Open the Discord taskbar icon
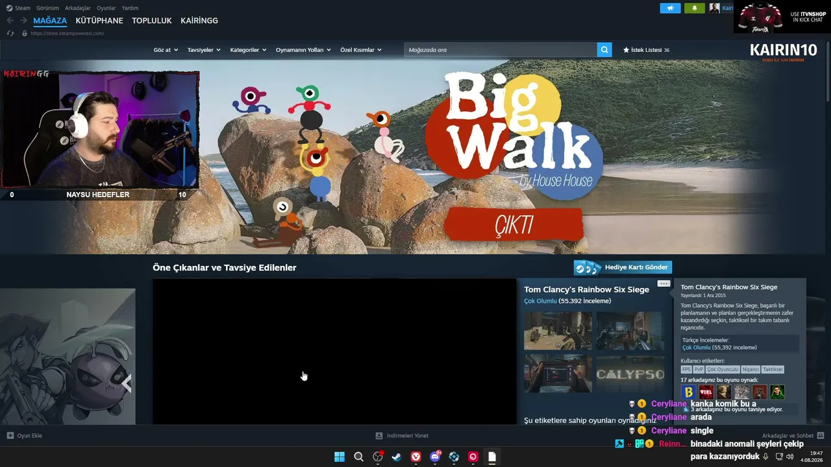This screenshot has height=467, width=831. 435,457
